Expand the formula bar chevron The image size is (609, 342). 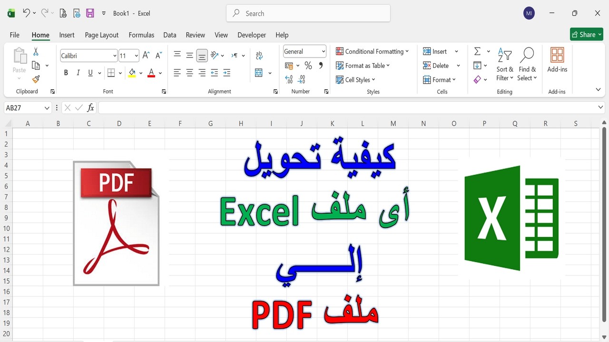click(600, 108)
